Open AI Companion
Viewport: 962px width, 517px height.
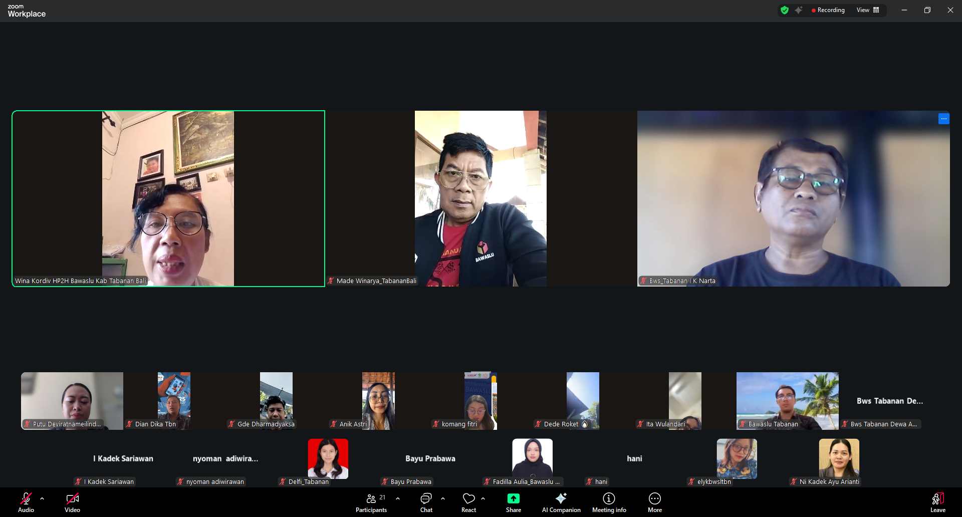(x=561, y=502)
